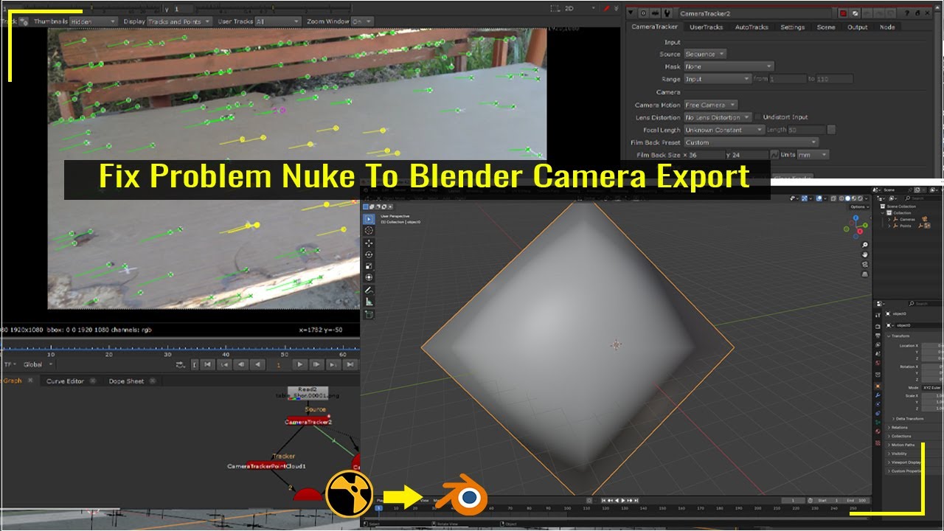
Task: Open the Dope Sheet tab
Action: point(126,381)
